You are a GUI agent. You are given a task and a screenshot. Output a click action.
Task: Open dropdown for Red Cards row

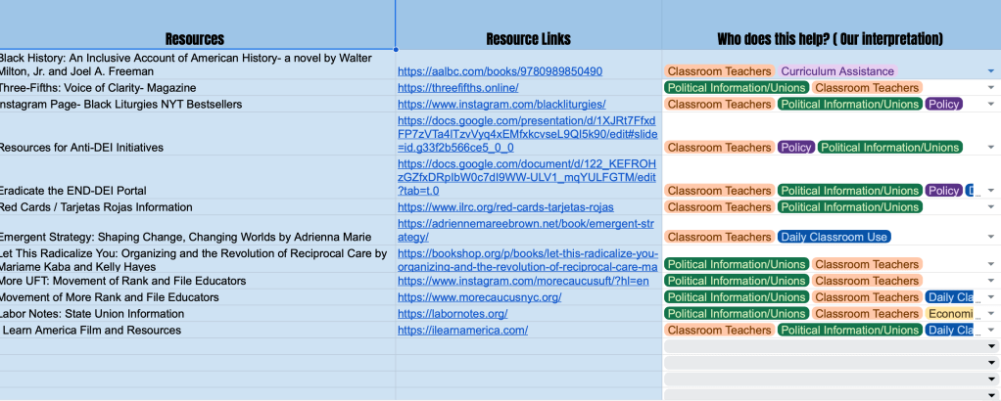(x=990, y=207)
